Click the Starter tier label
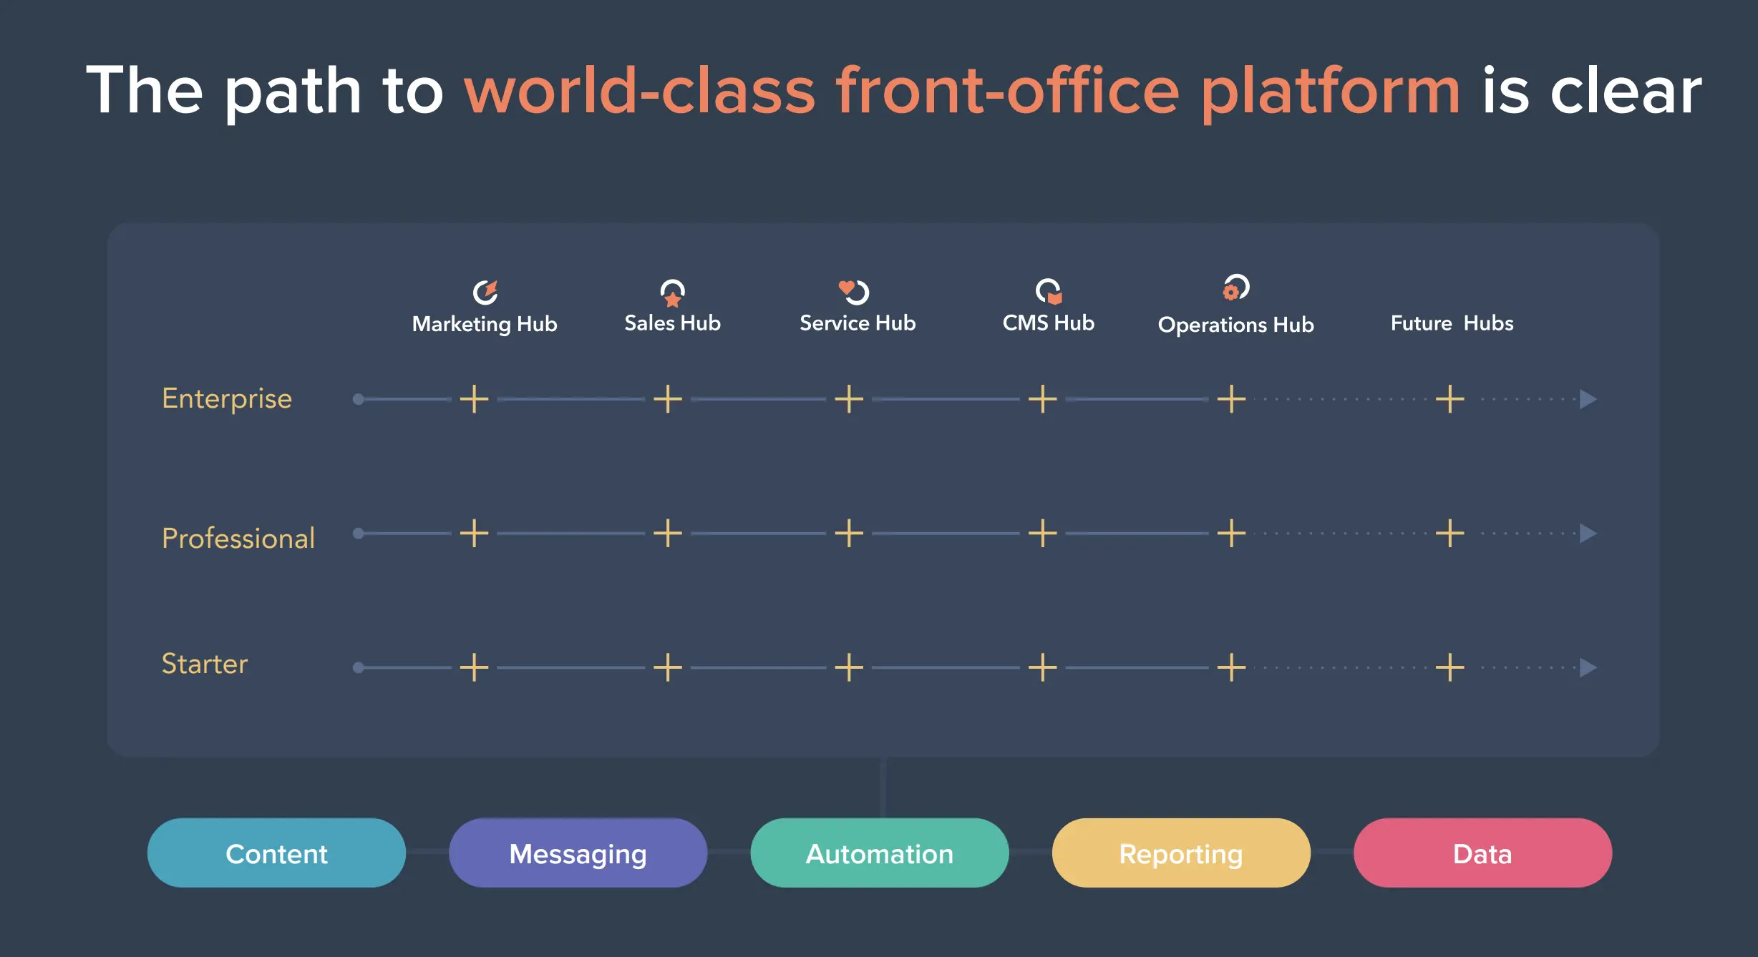This screenshot has height=957, width=1758. click(205, 664)
